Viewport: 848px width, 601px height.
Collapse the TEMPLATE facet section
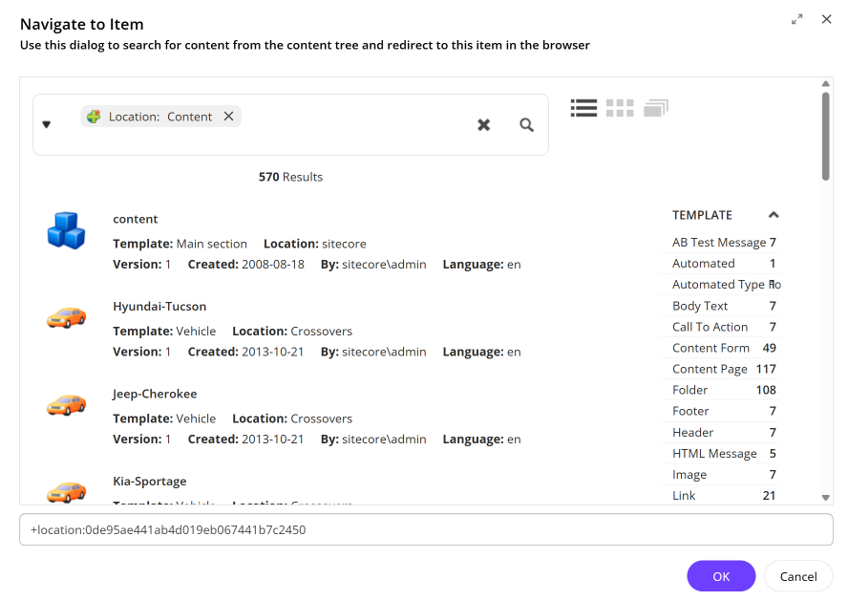tap(774, 215)
